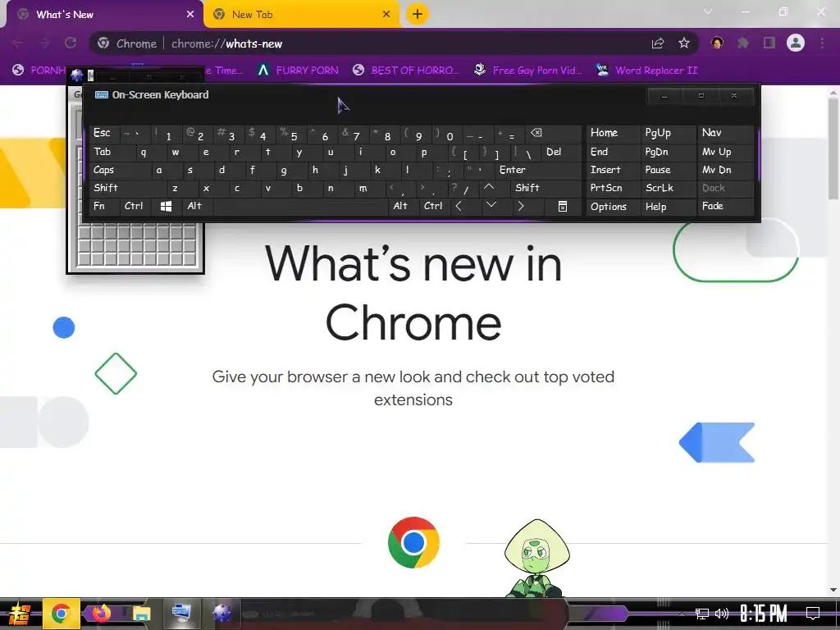Open File Explorer from the taskbar
Screen dimensions: 840x630
(141, 614)
